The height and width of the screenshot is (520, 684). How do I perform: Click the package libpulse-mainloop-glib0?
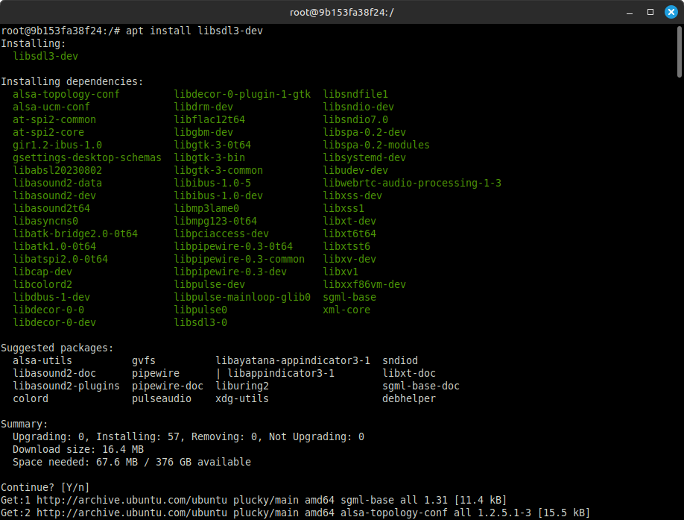(242, 296)
